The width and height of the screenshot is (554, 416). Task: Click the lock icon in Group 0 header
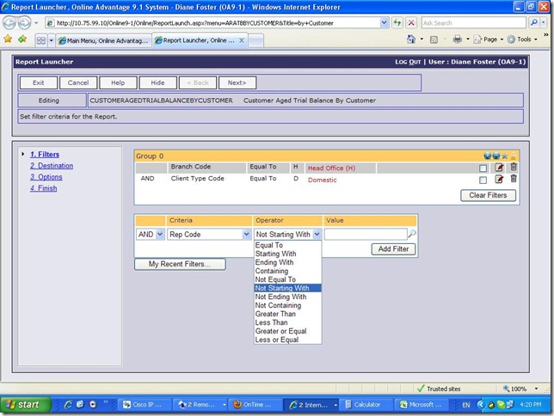click(514, 156)
